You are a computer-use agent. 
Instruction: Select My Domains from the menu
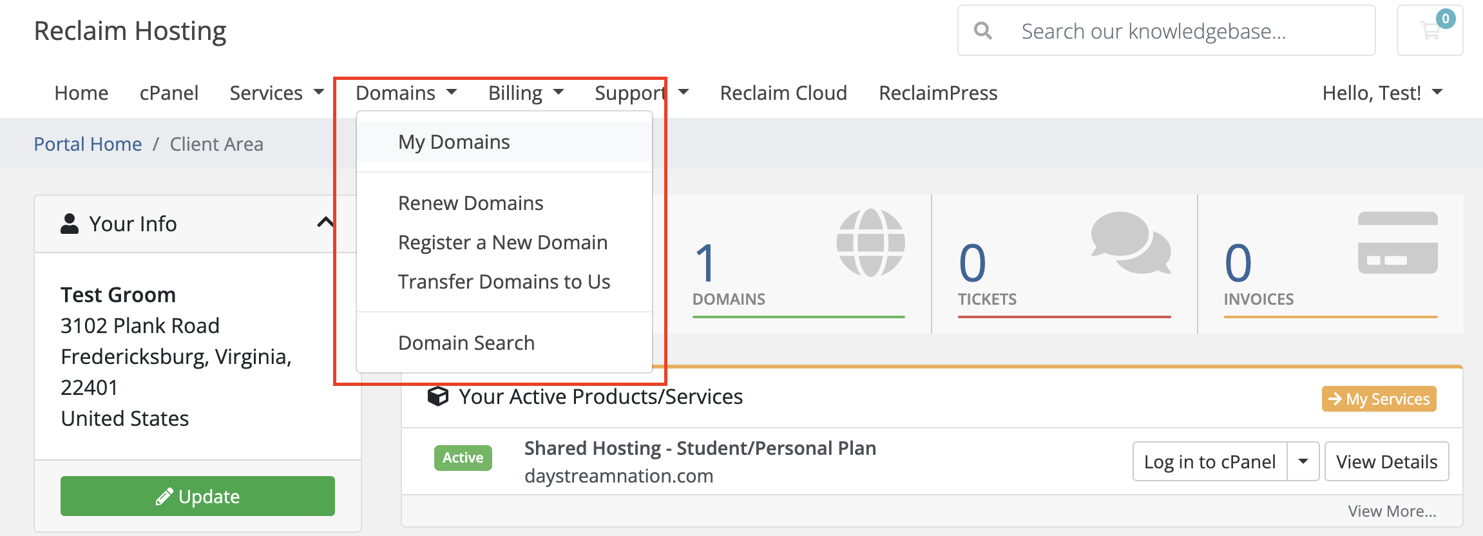(x=504, y=142)
